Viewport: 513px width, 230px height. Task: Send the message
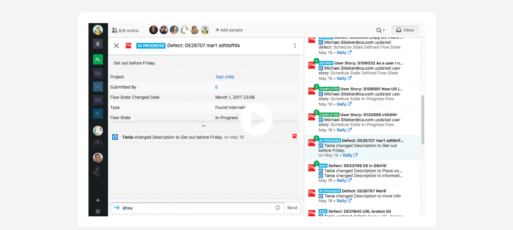pos(292,208)
